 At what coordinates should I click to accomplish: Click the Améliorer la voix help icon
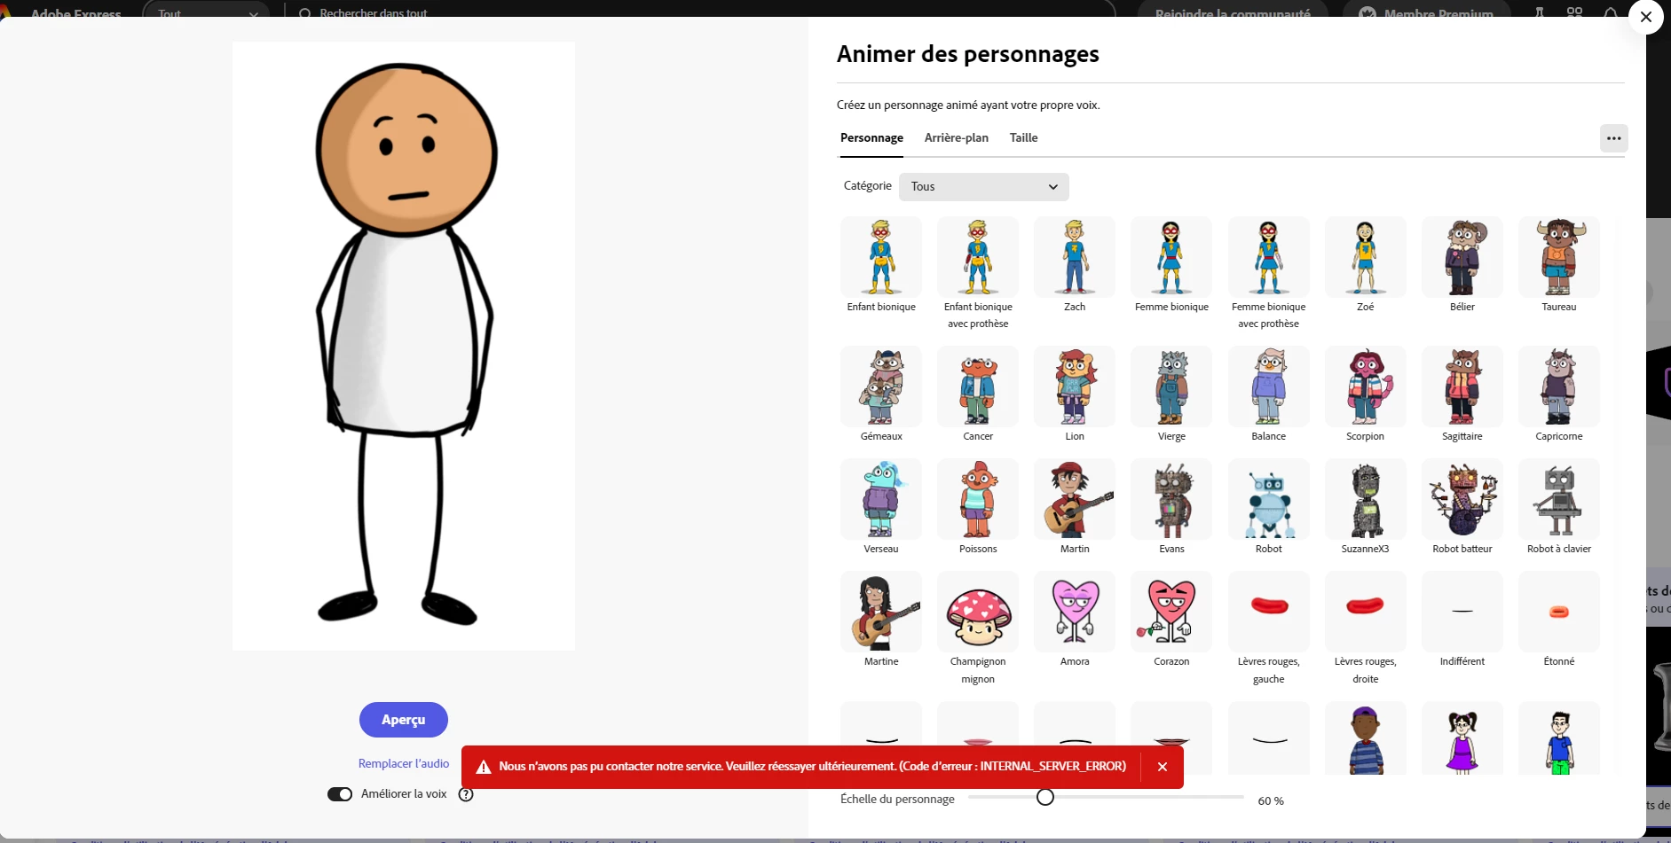(466, 794)
